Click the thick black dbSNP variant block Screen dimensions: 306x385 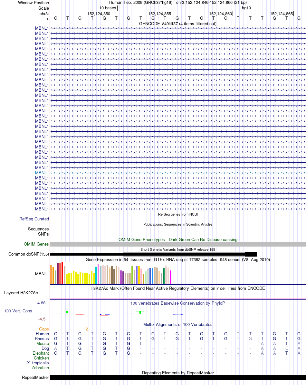point(251,254)
